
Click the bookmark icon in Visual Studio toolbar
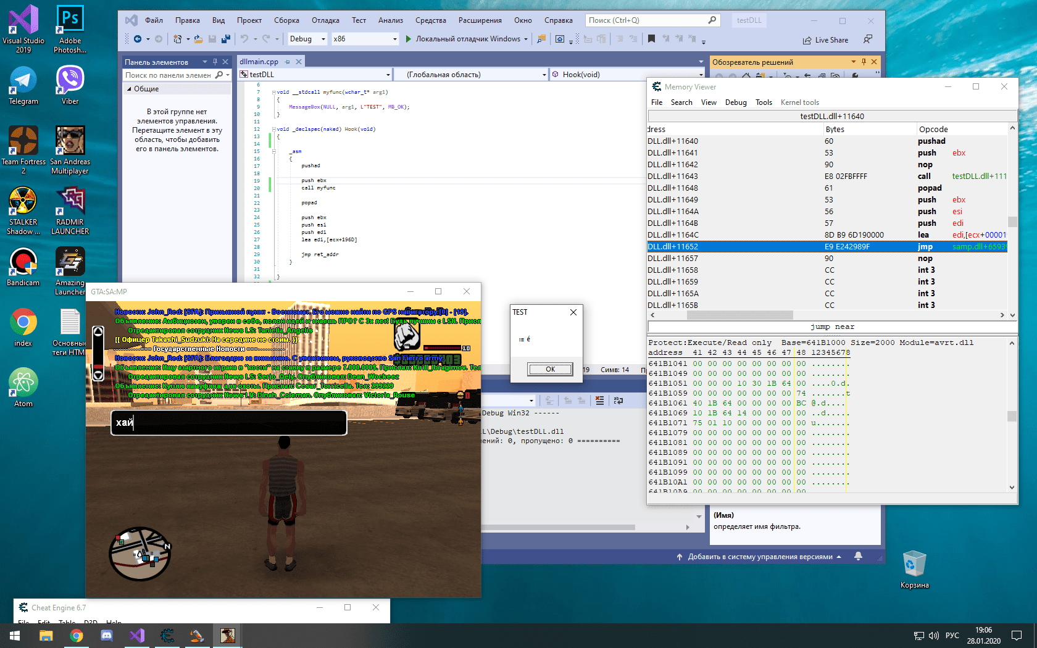pyautogui.click(x=651, y=39)
